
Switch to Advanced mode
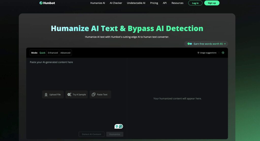coord(65,53)
